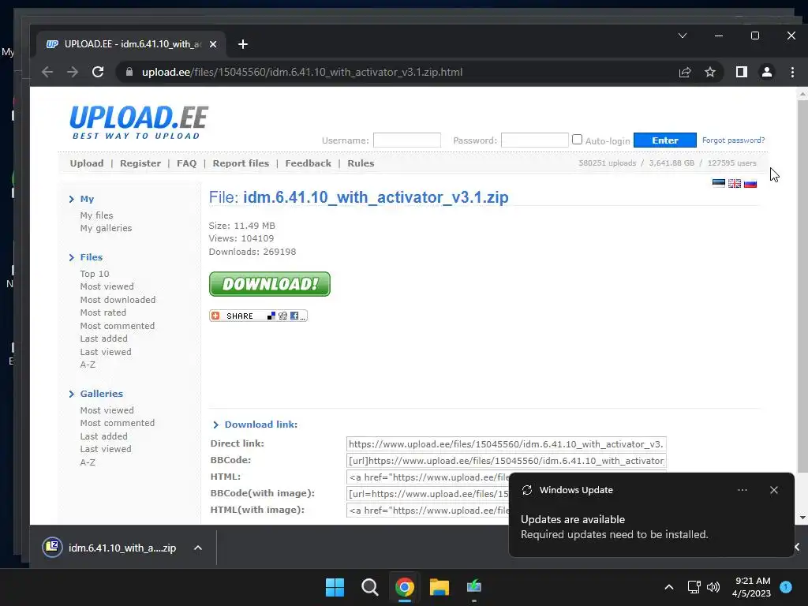Open a new tab with the plus button
This screenshot has width=808, height=606.
[x=243, y=44]
